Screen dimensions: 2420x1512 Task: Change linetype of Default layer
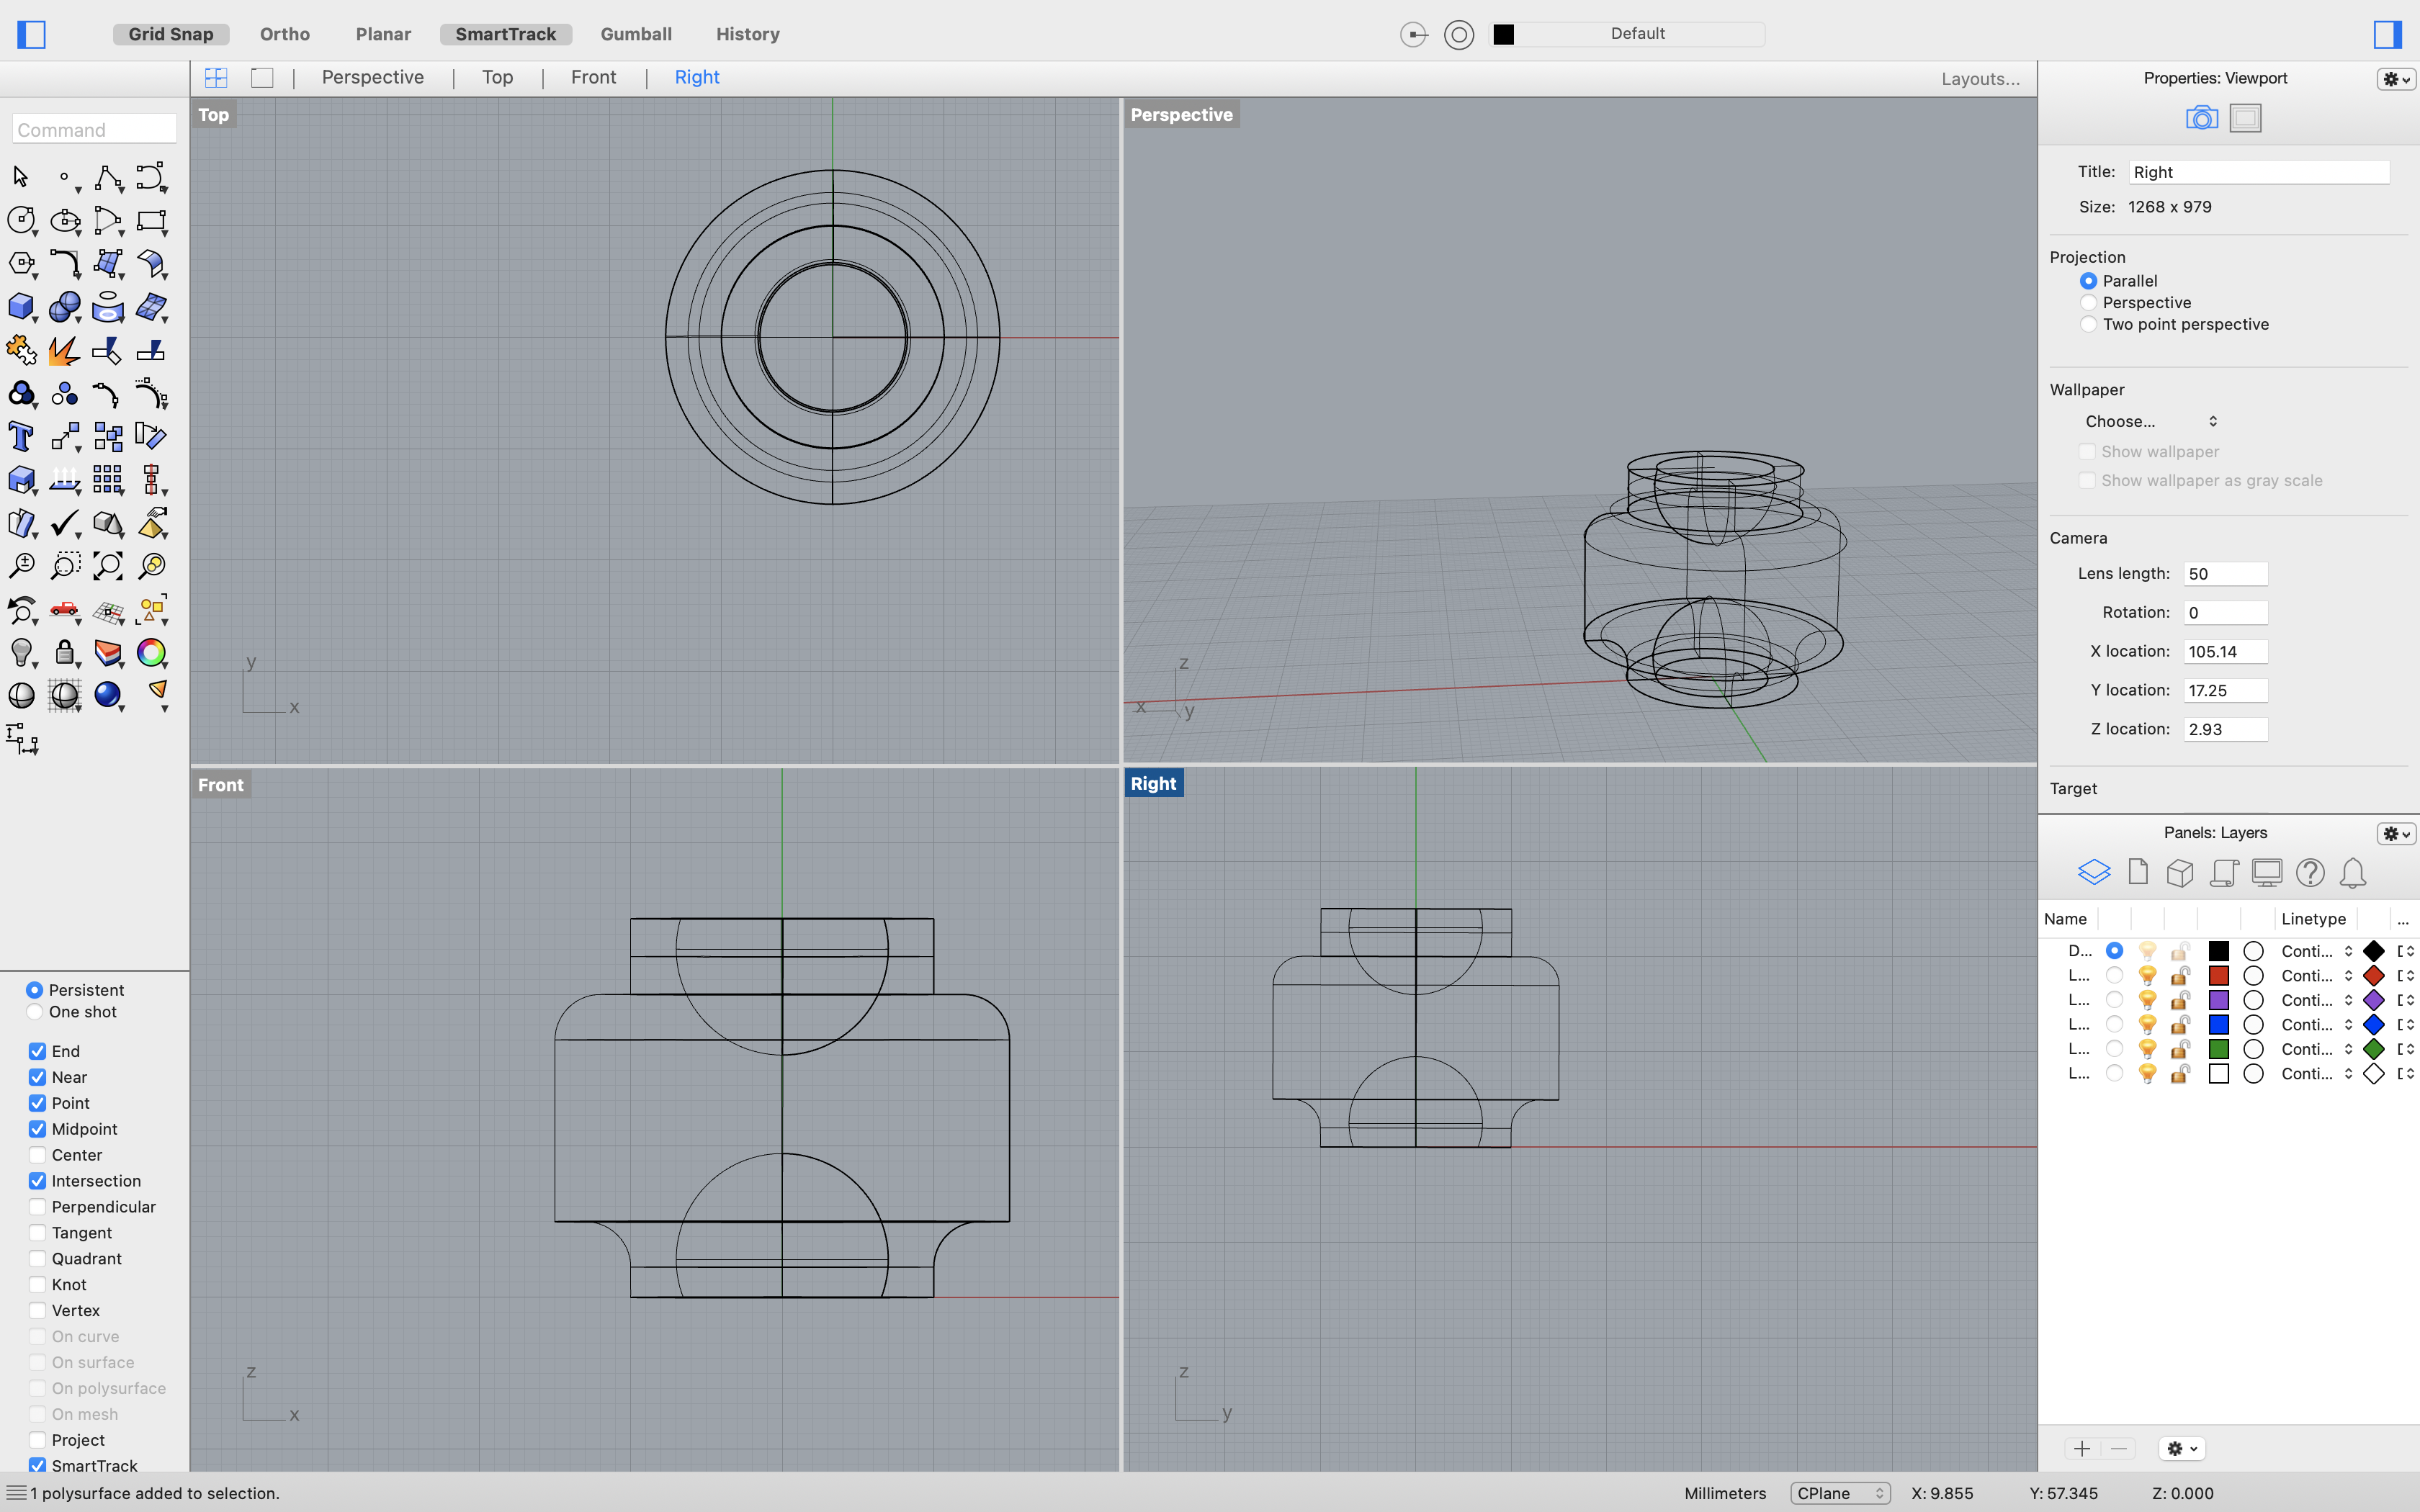pyautogui.click(x=2317, y=951)
